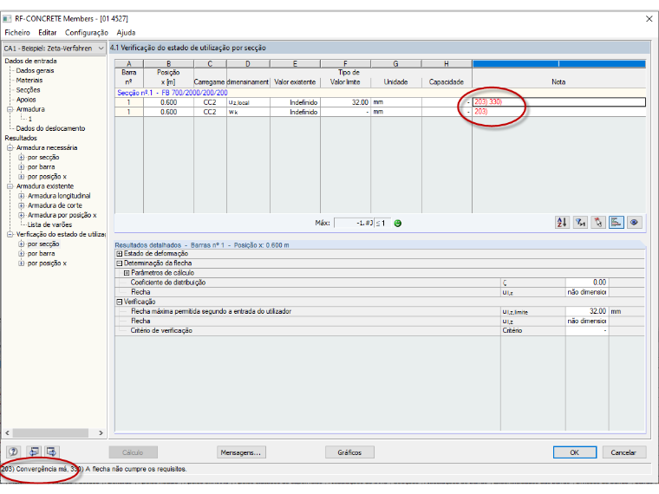This screenshot has height=494, width=659.
Task: Click the Gráficos button
Action: click(x=349, y=452)
